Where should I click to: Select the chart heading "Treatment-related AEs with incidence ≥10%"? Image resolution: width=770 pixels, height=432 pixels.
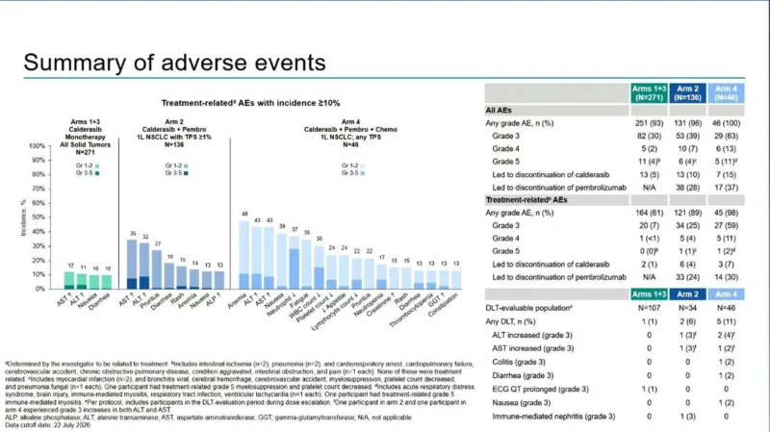[x=250, y=103]
